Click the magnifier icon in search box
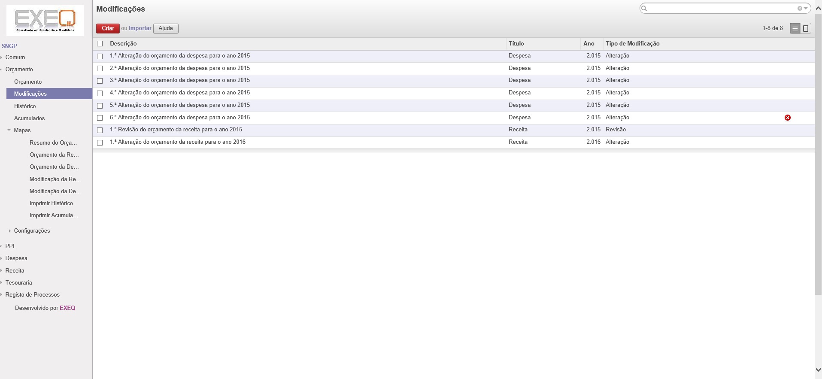 click(x=644, y=9)
